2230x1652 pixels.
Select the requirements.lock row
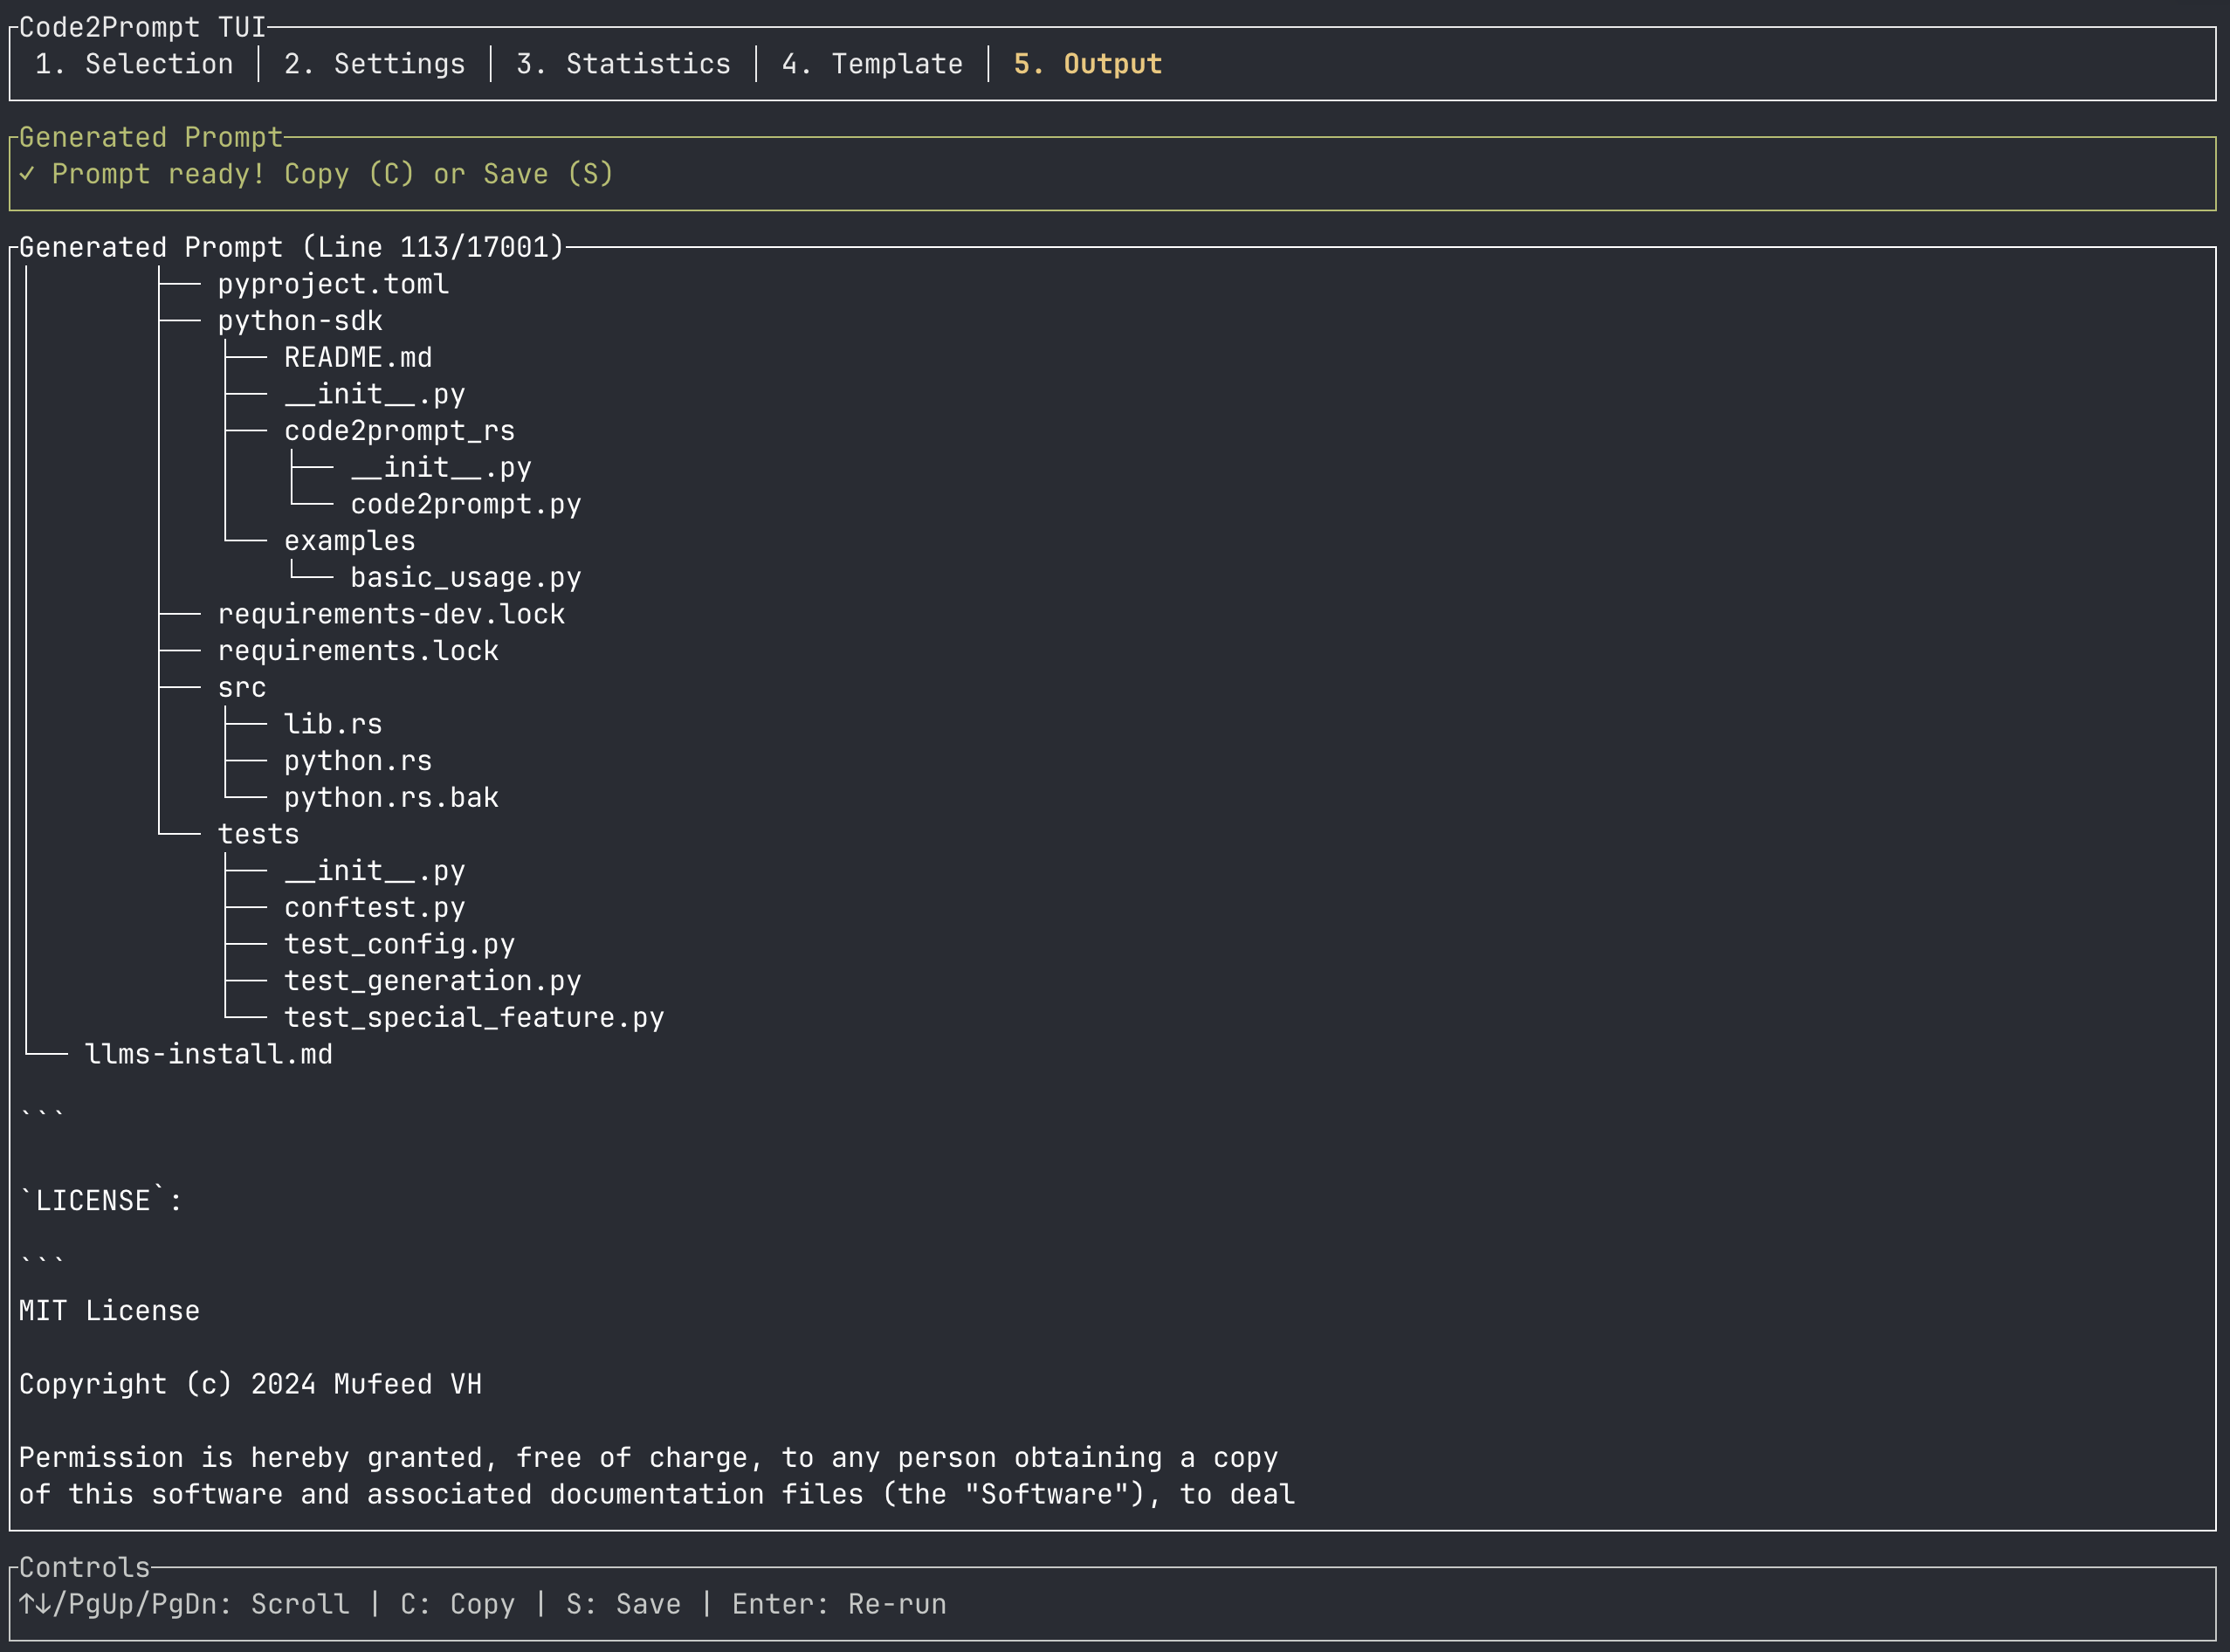pyautogui.click(x=358, y=651)
